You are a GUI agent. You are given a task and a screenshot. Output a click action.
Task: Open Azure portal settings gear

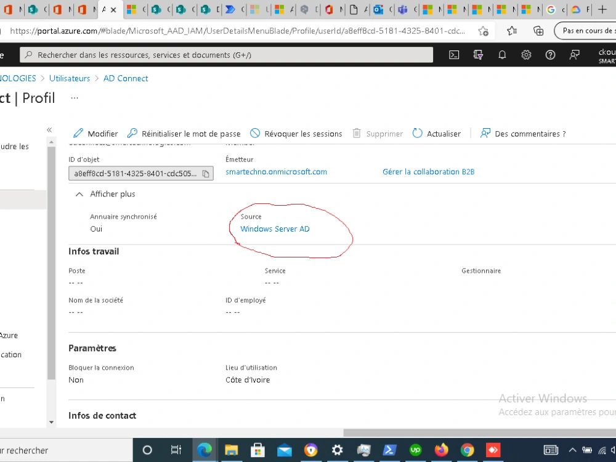(x=526, y=55)
